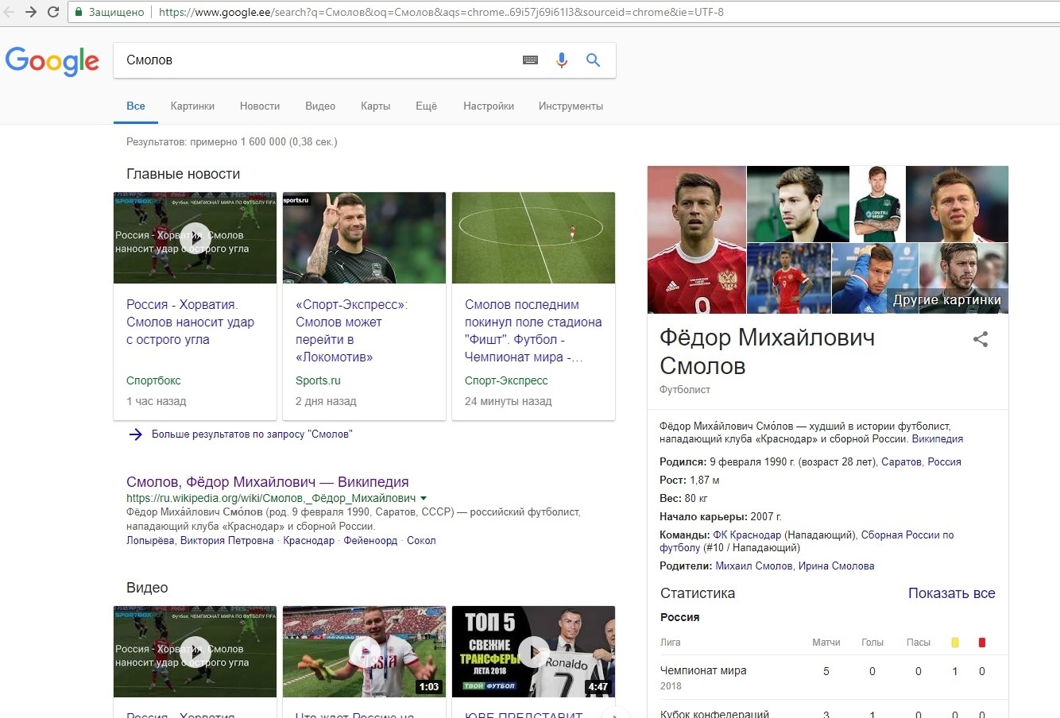Start voice search with microphone icon
Viewport: 1060px width, 718px height.
click(x=562, y=60)
